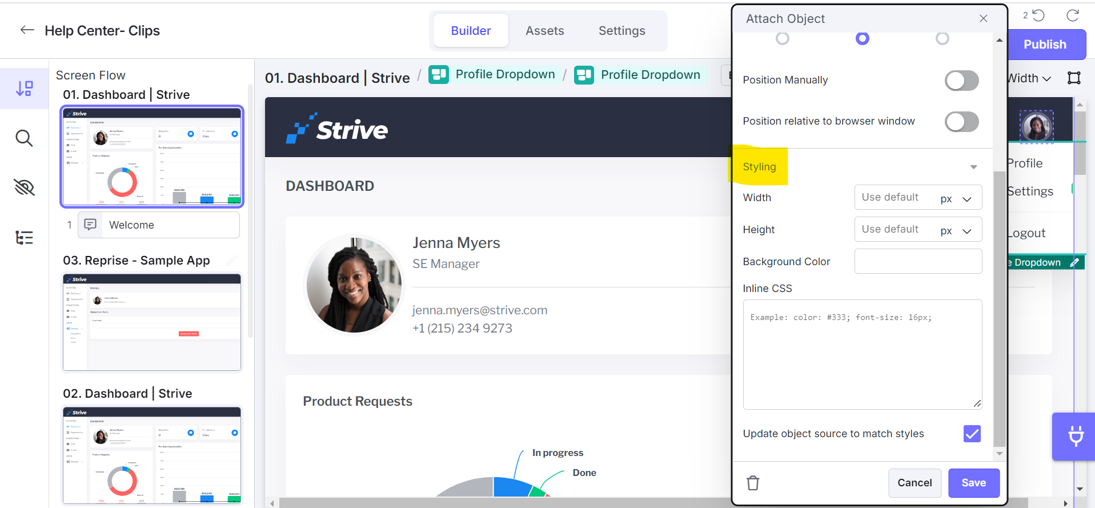The height and width of the screenshot is (508, 1095).
Task: Click the Background Color field
Action: point(918,261)
